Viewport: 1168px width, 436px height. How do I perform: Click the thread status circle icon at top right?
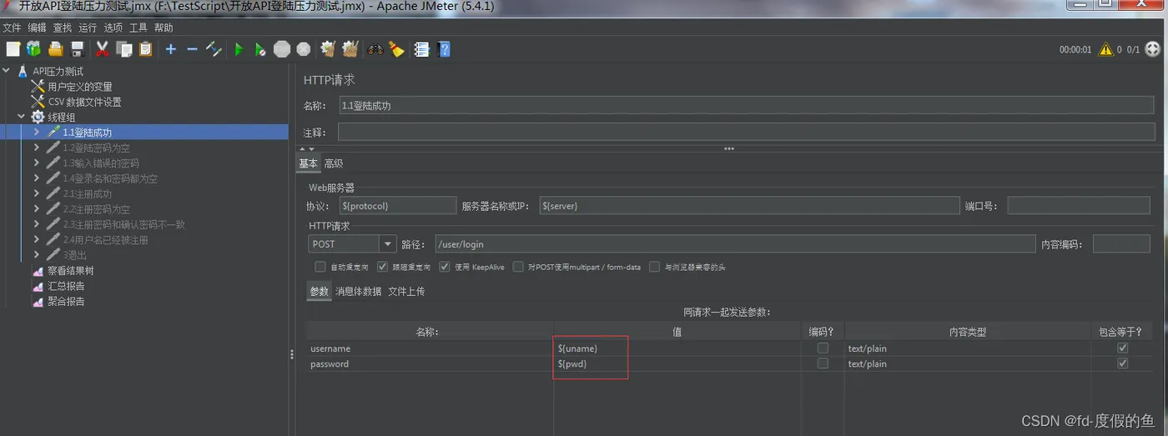(x=1152, y=49)
